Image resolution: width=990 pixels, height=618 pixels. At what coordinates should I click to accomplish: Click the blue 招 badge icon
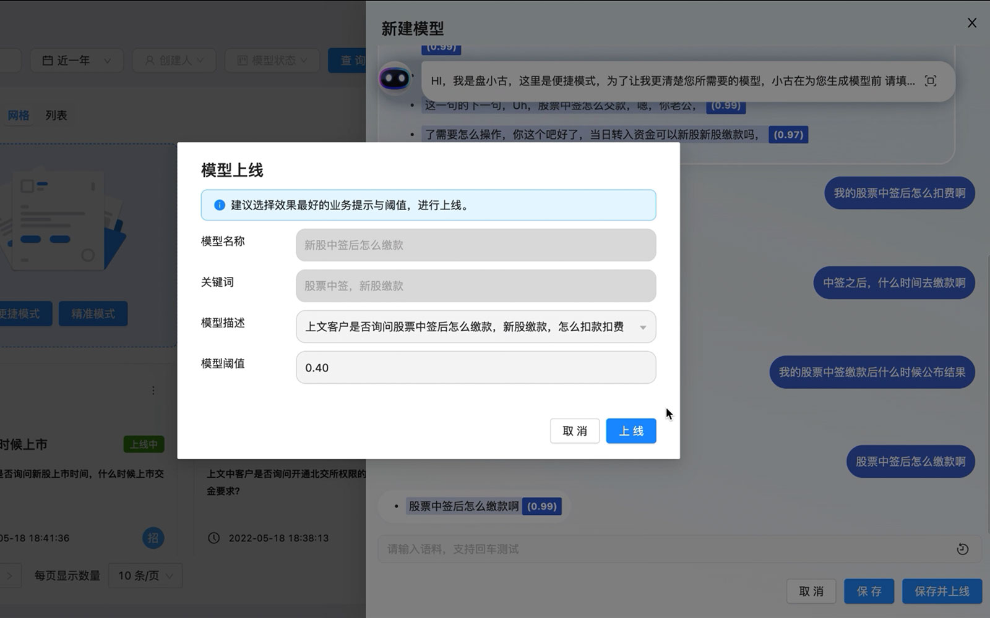pos(152,538)
